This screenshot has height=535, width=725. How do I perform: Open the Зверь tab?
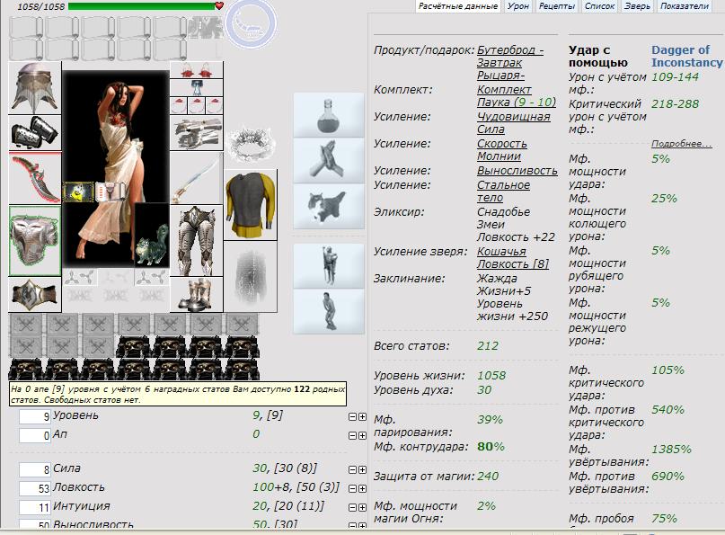637,6
